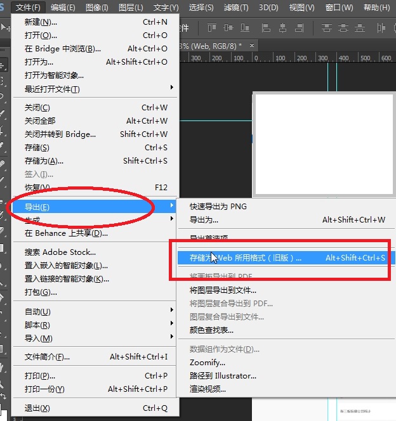Expand the 生成 submenu arrow
396x421 pixels.
click(172, 219)
